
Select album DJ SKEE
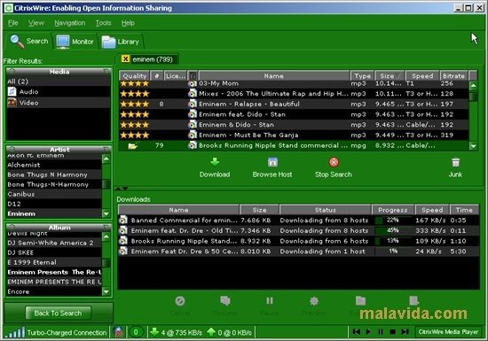pyautogui.click(x=54, y=252)
